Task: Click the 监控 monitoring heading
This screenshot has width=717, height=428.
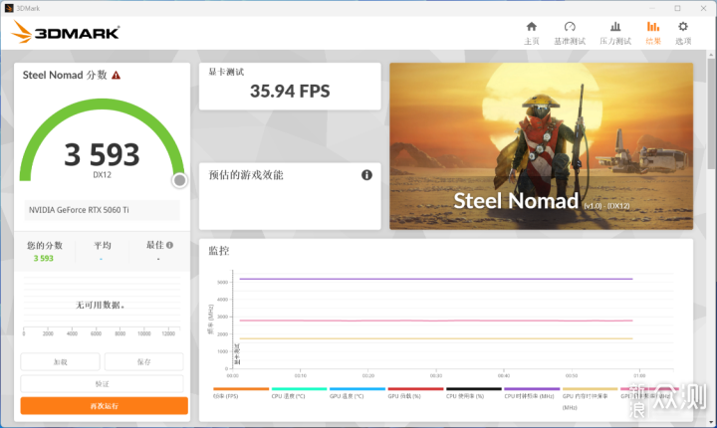Action: [219, 251]
